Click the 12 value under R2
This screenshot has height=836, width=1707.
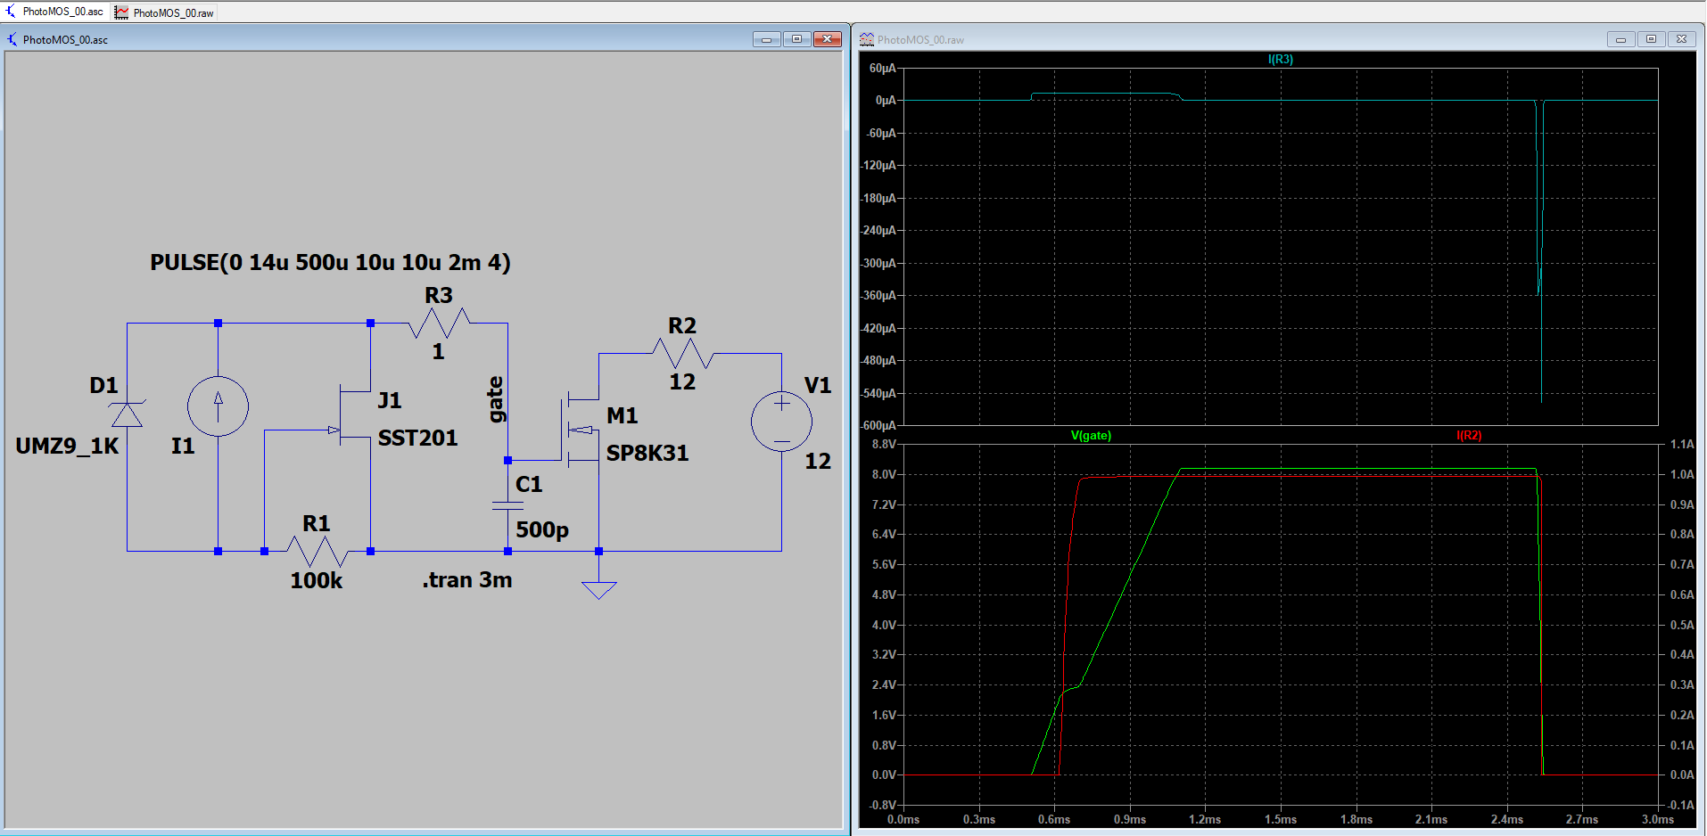tap(682, 381)
